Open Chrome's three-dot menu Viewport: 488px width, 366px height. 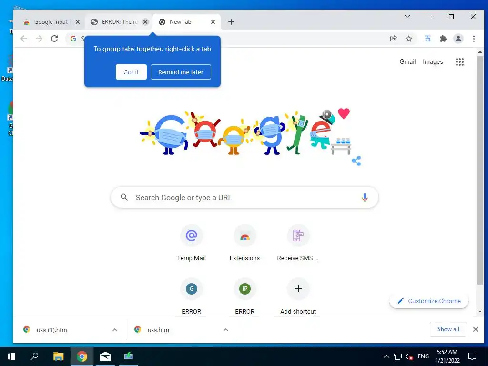[474, 39]
